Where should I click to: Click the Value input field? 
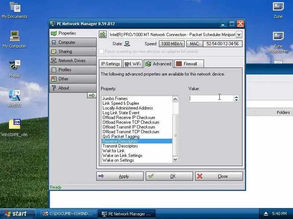click(x=211, y=98)
